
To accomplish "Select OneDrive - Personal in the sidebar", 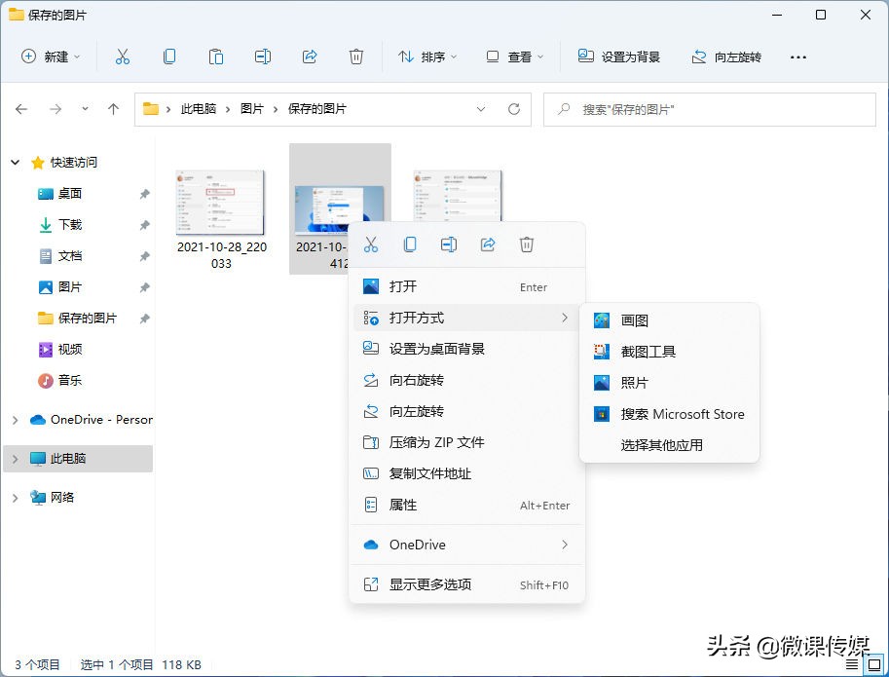I will [x=101, y=420].
